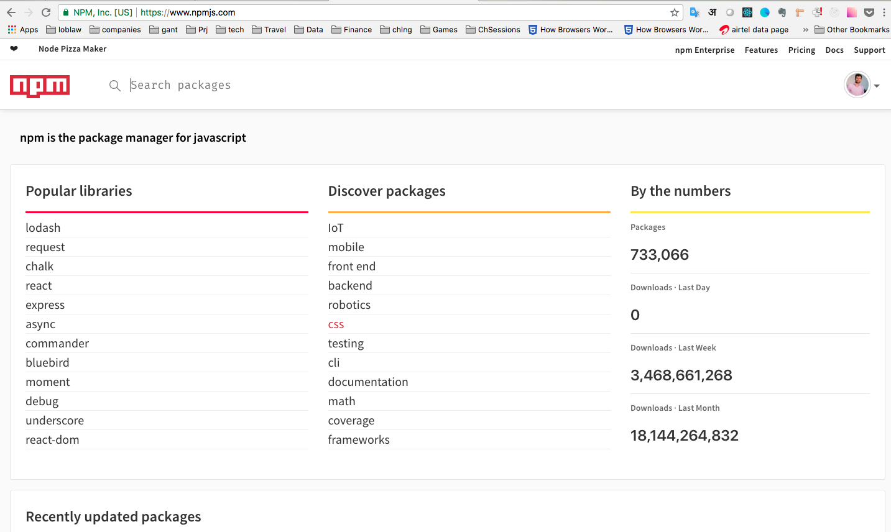Viewport: 891px width, 532px height.
Task: Click the pink gradient square extension
Action: click(x=852, y=12)
